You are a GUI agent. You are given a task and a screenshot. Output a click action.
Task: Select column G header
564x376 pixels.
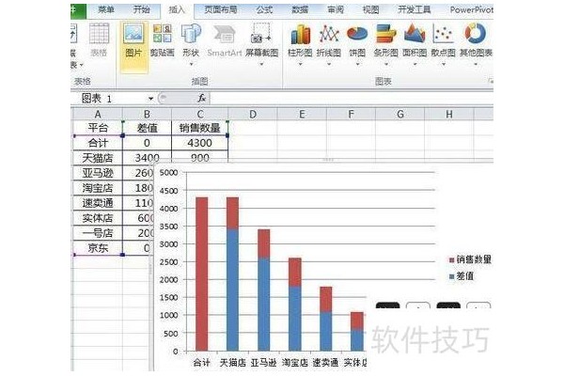coord(400,115)
